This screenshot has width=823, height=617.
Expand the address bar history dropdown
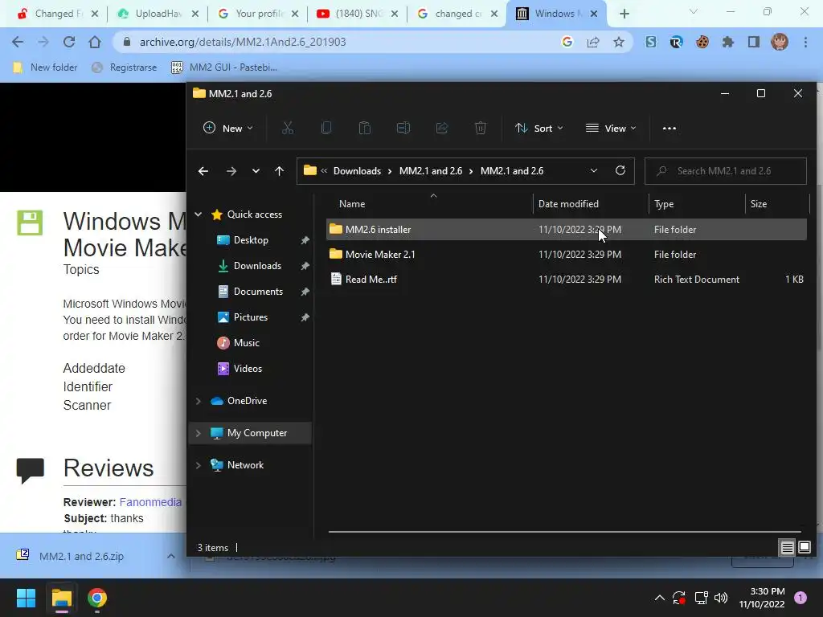coord(594,170)
